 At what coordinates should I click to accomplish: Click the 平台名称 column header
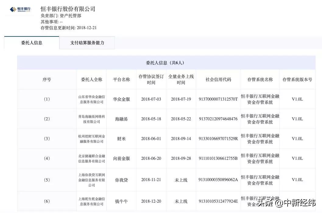point(121,80)
